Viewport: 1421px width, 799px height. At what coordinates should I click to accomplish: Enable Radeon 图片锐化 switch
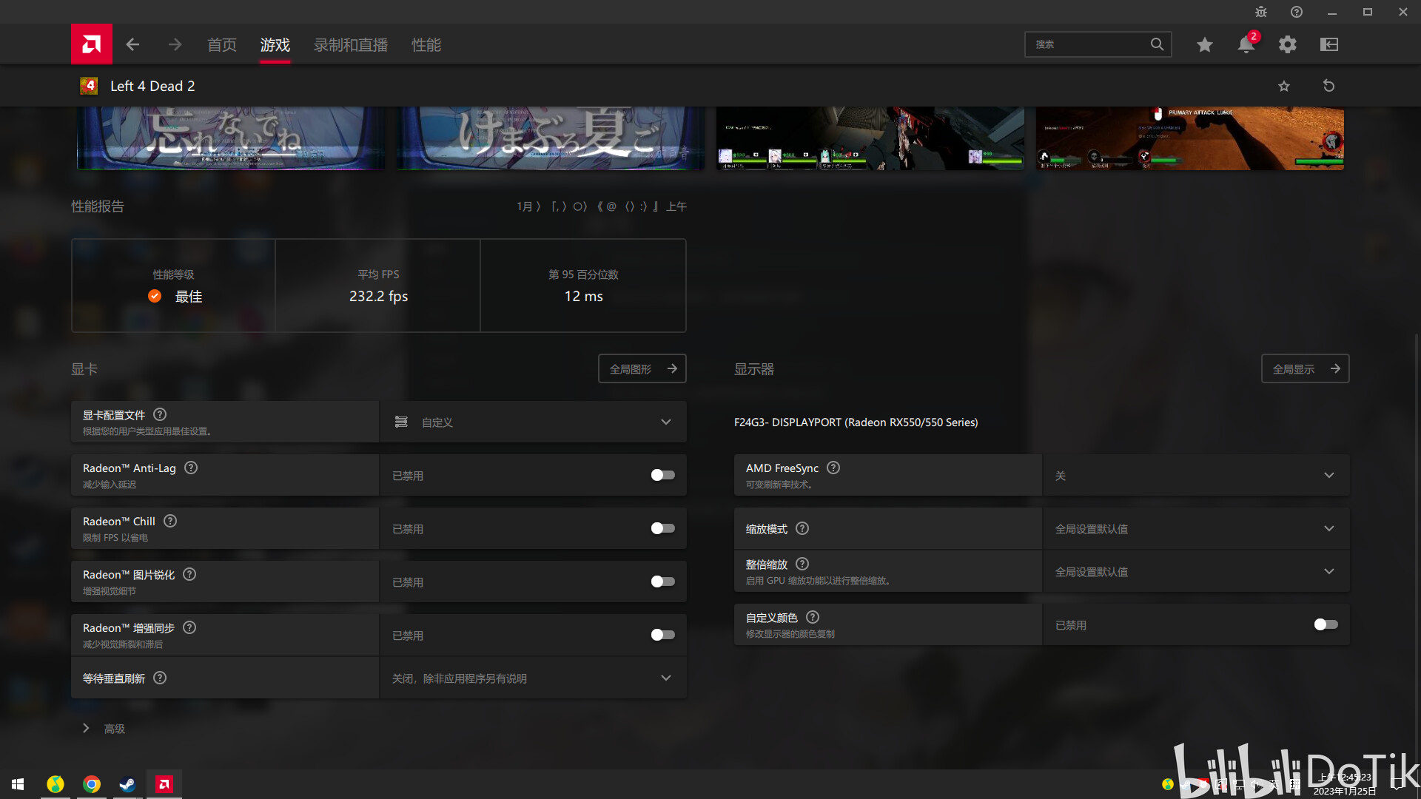tap(663, 581)
